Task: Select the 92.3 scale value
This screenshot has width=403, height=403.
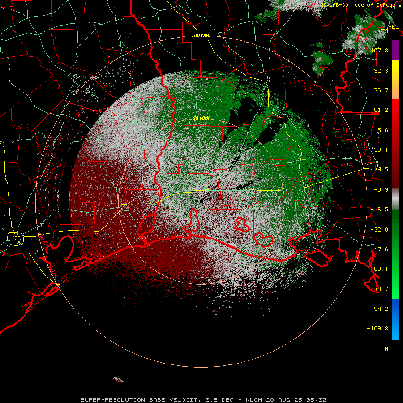Action: point(381,70)
